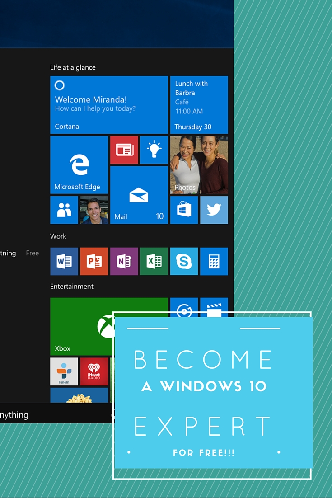
Task: Launch the Word tile
Action: click(x=64, y=261)
